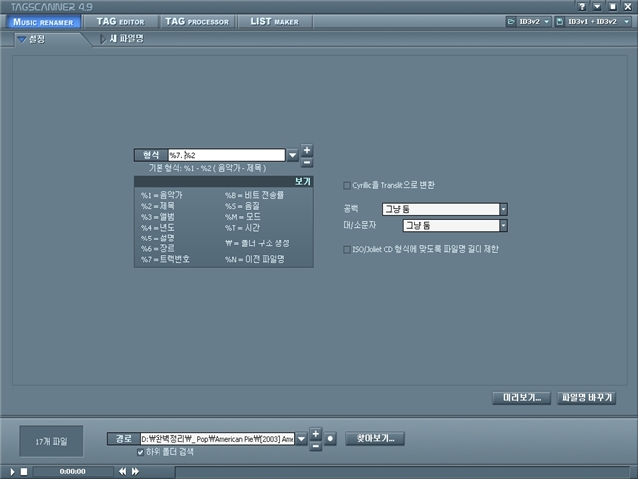Viewport: 638px width, 479px height.
Task: Open the 공백 dropdown list
Action: [x=503, y=209]
